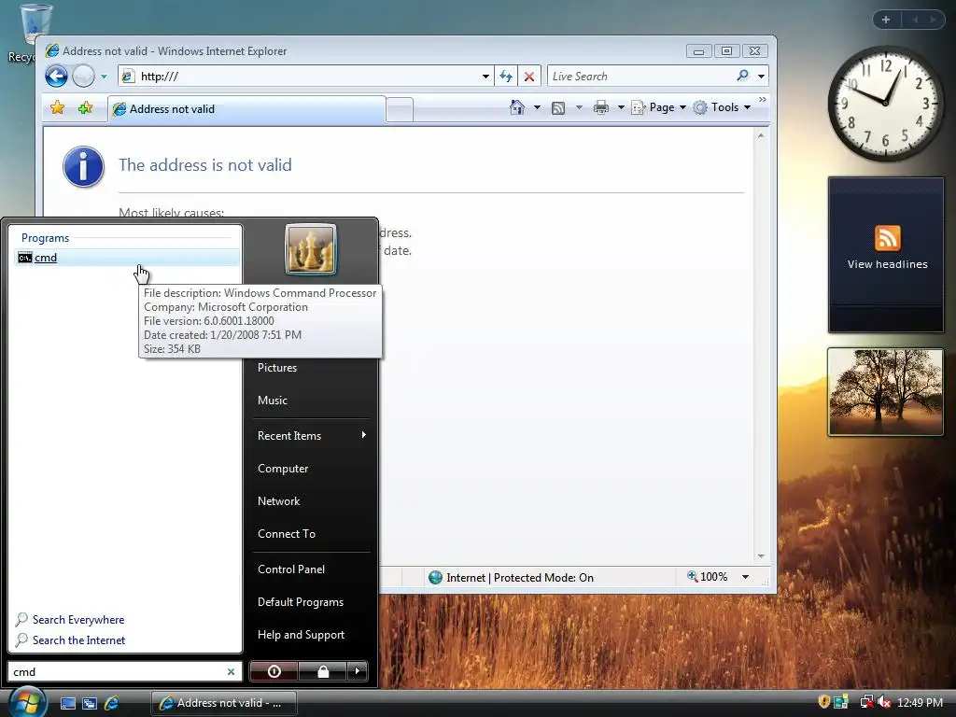This screenshot has height=717, width=956.
Task: Open the Tools menu
Action: [x=722, y=107]
